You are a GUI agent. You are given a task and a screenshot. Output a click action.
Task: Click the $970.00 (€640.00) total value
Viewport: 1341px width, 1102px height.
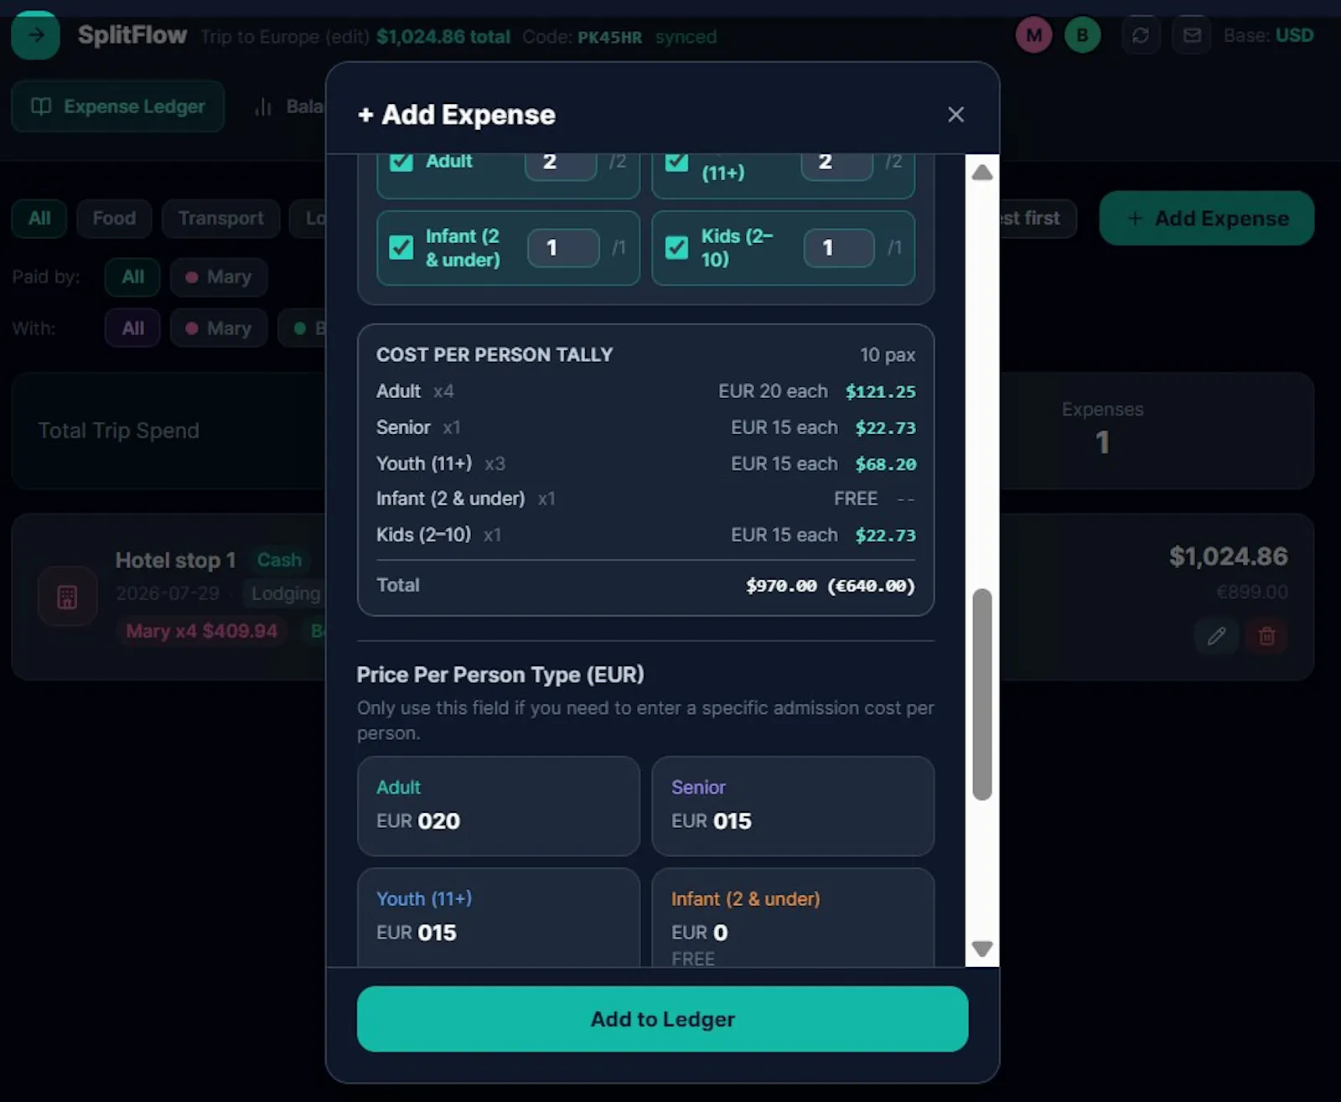click(831, 585)
